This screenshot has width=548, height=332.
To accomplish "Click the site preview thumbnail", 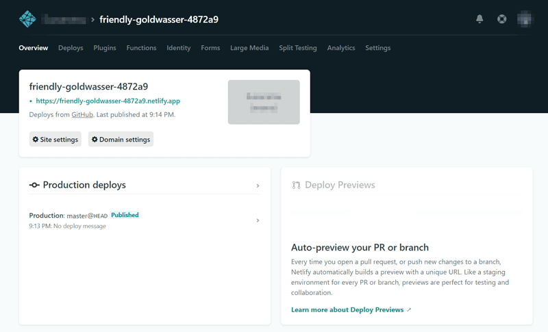I will [264, 102].
